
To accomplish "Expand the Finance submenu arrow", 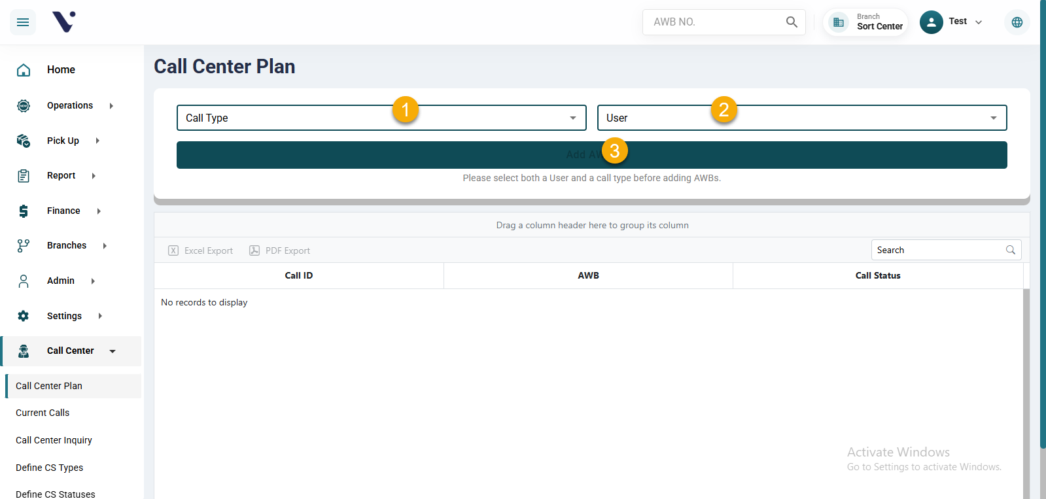I will tap(99, 211).
